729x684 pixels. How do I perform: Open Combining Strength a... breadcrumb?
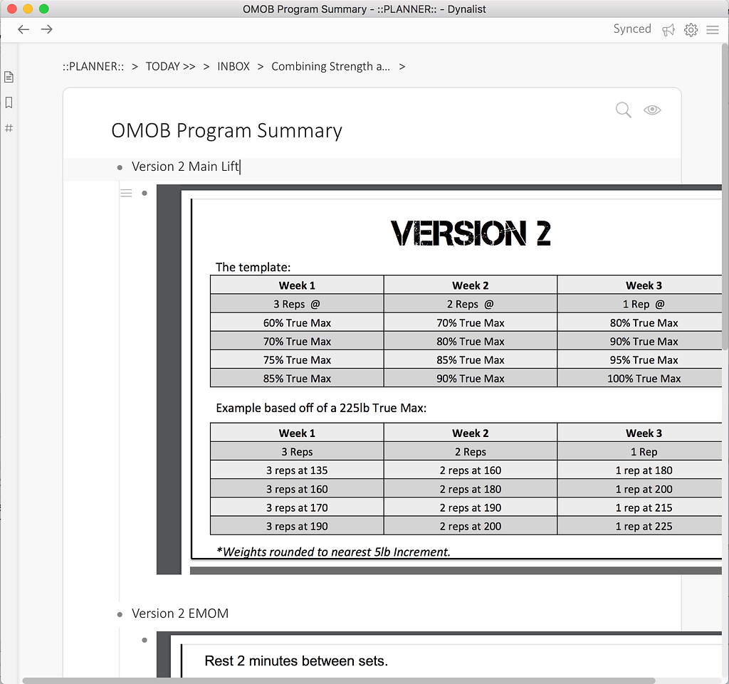tap(330, 66)
